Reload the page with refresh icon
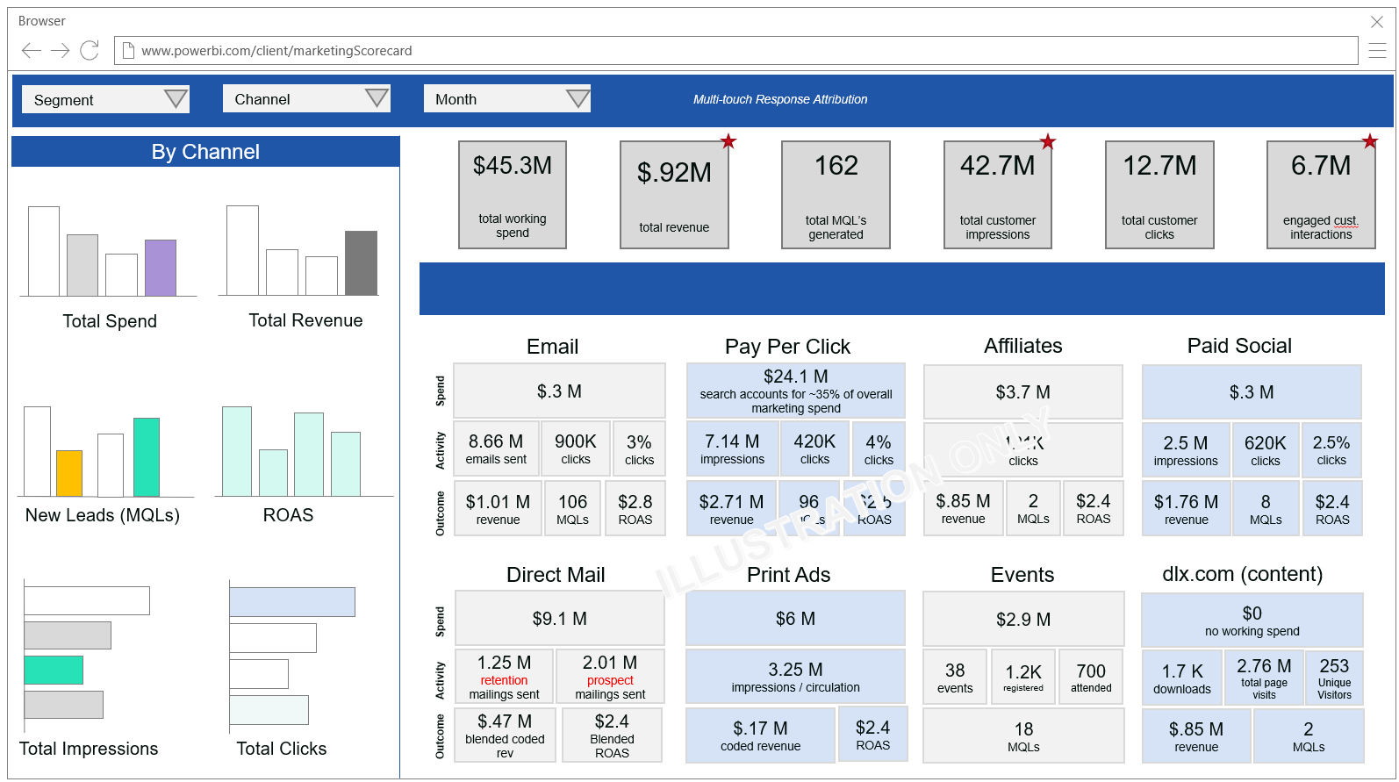The image size is (1399, 782). (90, 51)
